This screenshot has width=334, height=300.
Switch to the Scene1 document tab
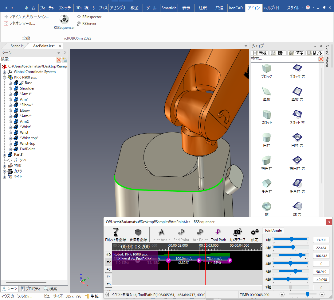(x=17, y=46)
